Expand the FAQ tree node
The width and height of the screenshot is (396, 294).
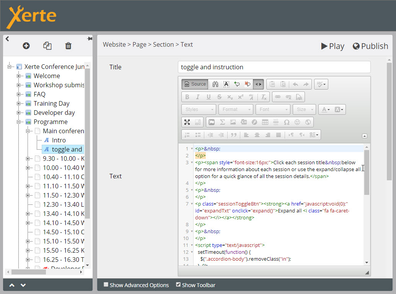(18, 94)
